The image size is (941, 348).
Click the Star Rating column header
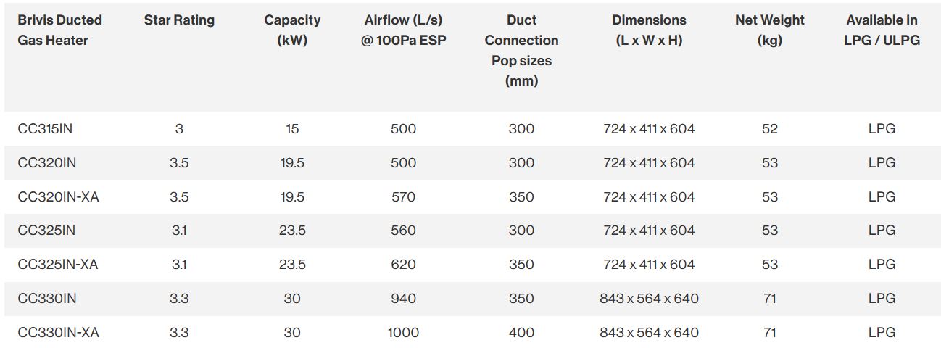coord(179,20)
